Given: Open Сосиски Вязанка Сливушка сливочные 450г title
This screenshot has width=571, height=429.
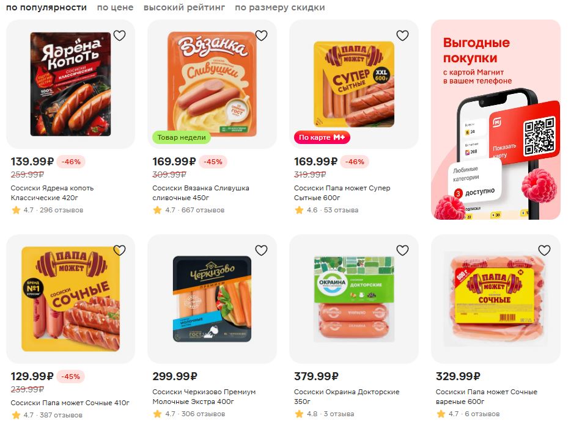Looking at the screenshot, I should (201, 193).
